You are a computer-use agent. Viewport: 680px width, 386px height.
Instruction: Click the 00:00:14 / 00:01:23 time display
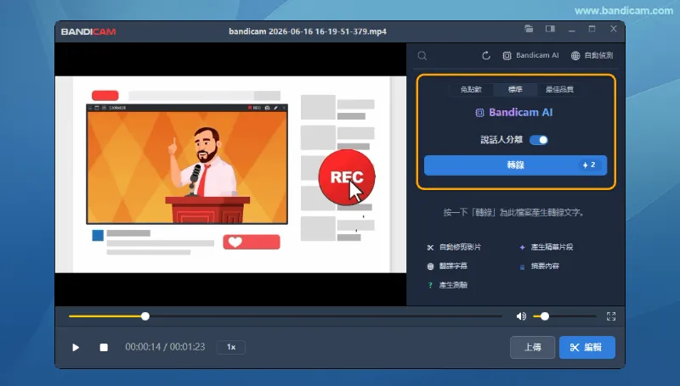click(165, 347)
